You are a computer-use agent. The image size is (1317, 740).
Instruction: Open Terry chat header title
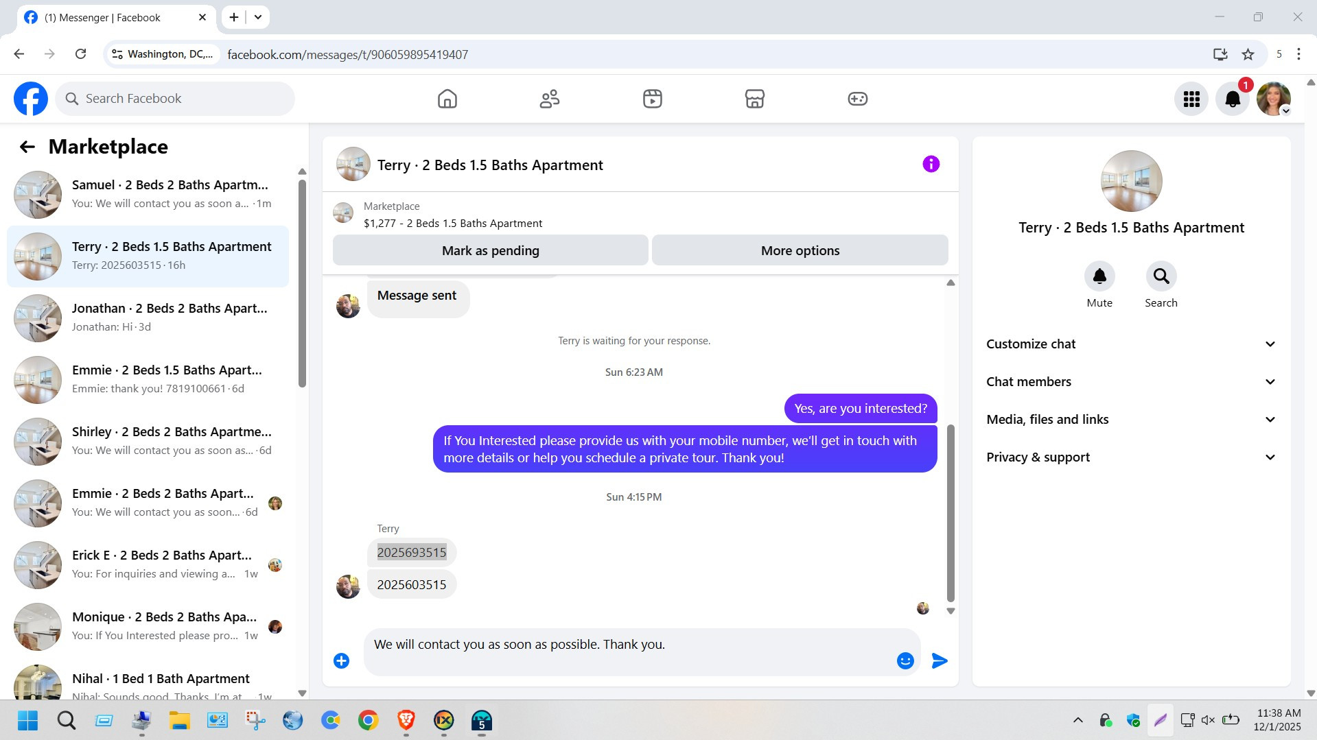point(490,165)
